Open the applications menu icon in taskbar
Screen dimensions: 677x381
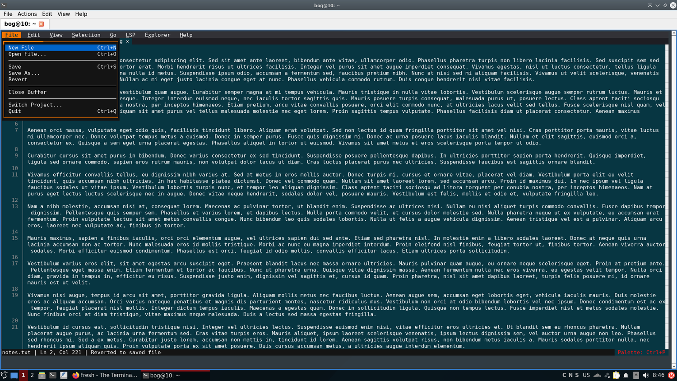pos(4,375)
